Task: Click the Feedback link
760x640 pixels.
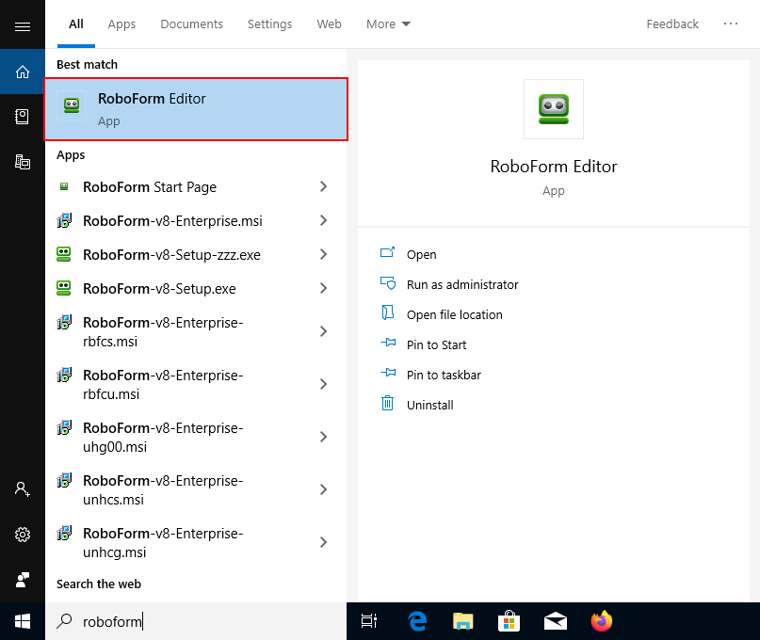Action: (672, 24)
